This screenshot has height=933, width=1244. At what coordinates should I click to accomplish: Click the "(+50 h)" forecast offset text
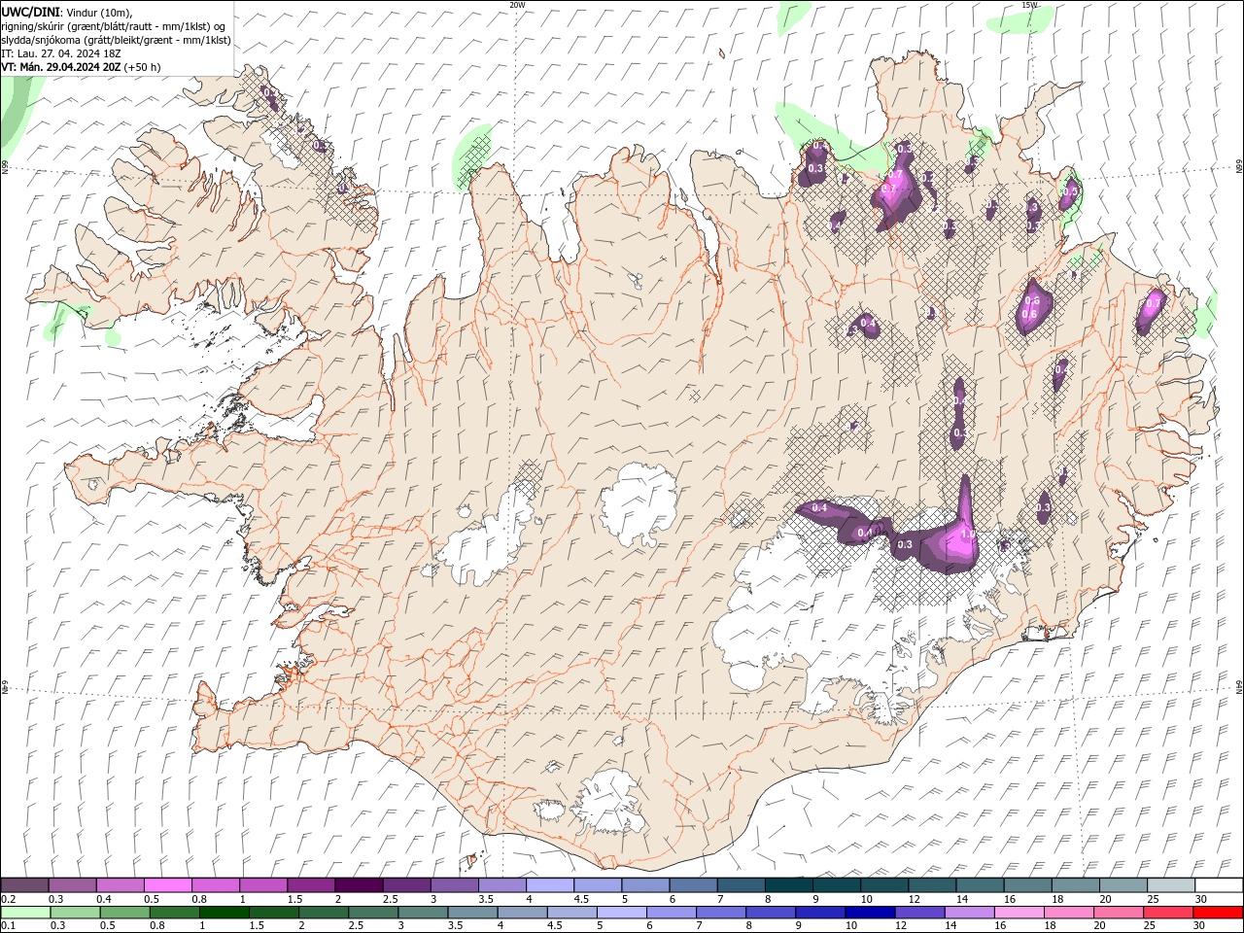click(x=142, y=67)
